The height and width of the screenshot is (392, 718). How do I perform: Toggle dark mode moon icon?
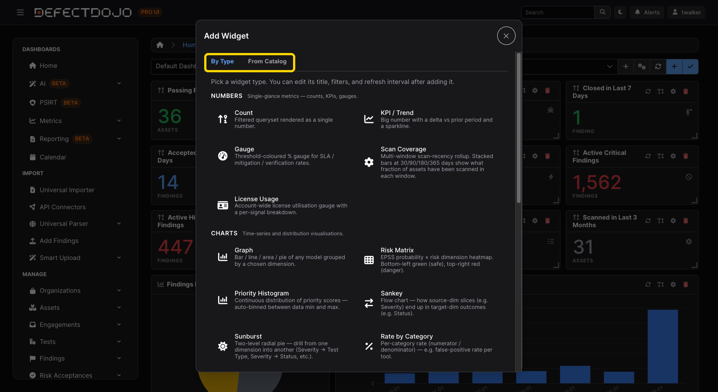tap(620, 12)
